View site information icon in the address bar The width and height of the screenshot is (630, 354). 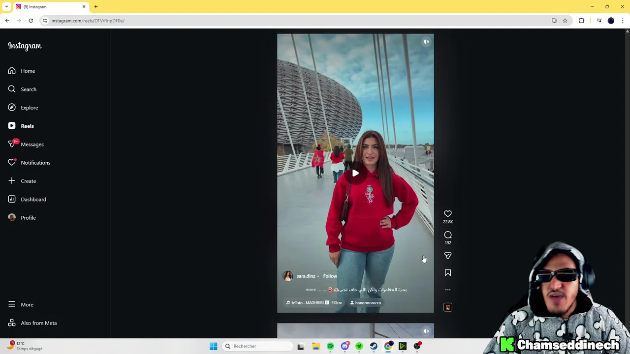pyautogui.click(x=45, y=21)
